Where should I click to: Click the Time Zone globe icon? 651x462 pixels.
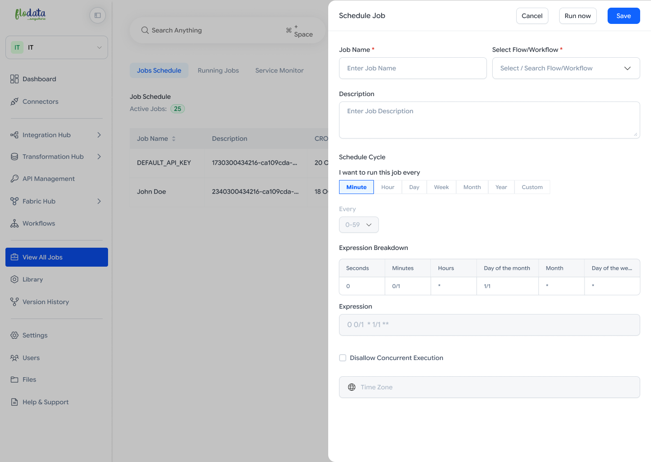tap(352, 387)
